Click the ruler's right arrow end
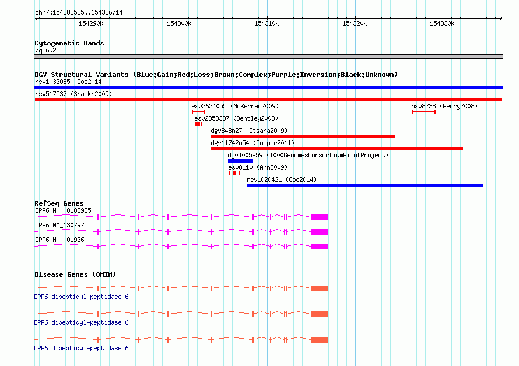The image size is (519, 366). (x=500, y=19)
